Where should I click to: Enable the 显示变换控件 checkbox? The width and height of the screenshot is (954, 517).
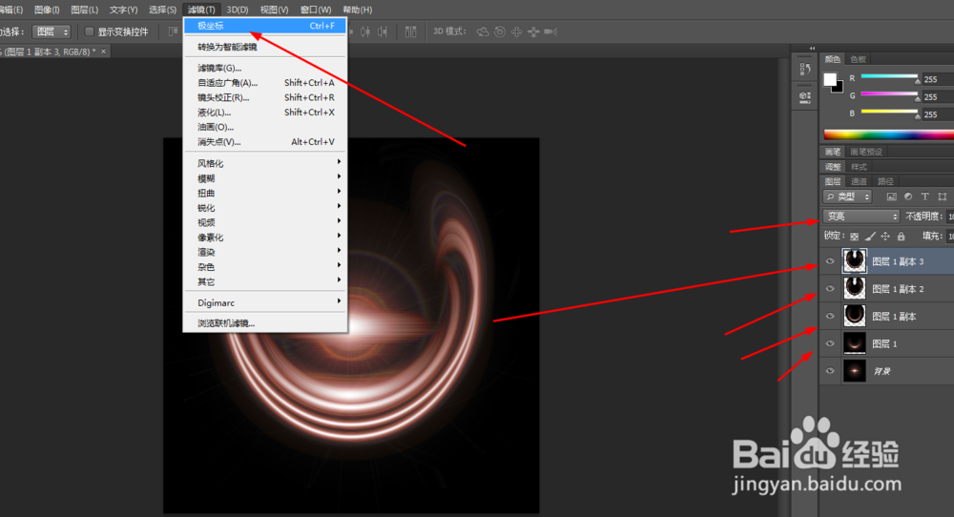point(90,31)
